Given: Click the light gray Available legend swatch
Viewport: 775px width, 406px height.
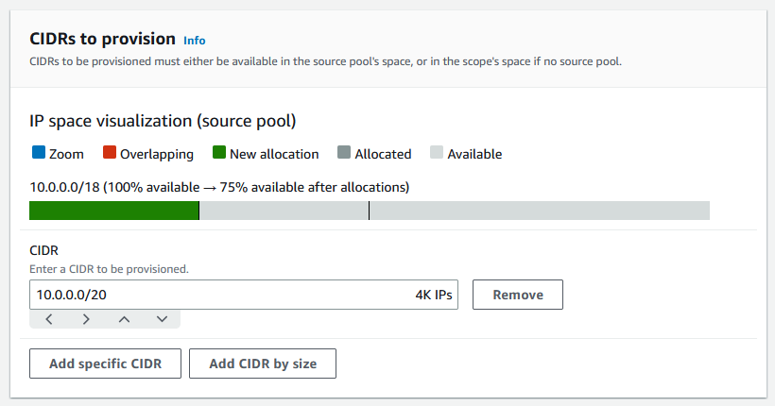Looking at the screenshot, I should coord(437,152).
